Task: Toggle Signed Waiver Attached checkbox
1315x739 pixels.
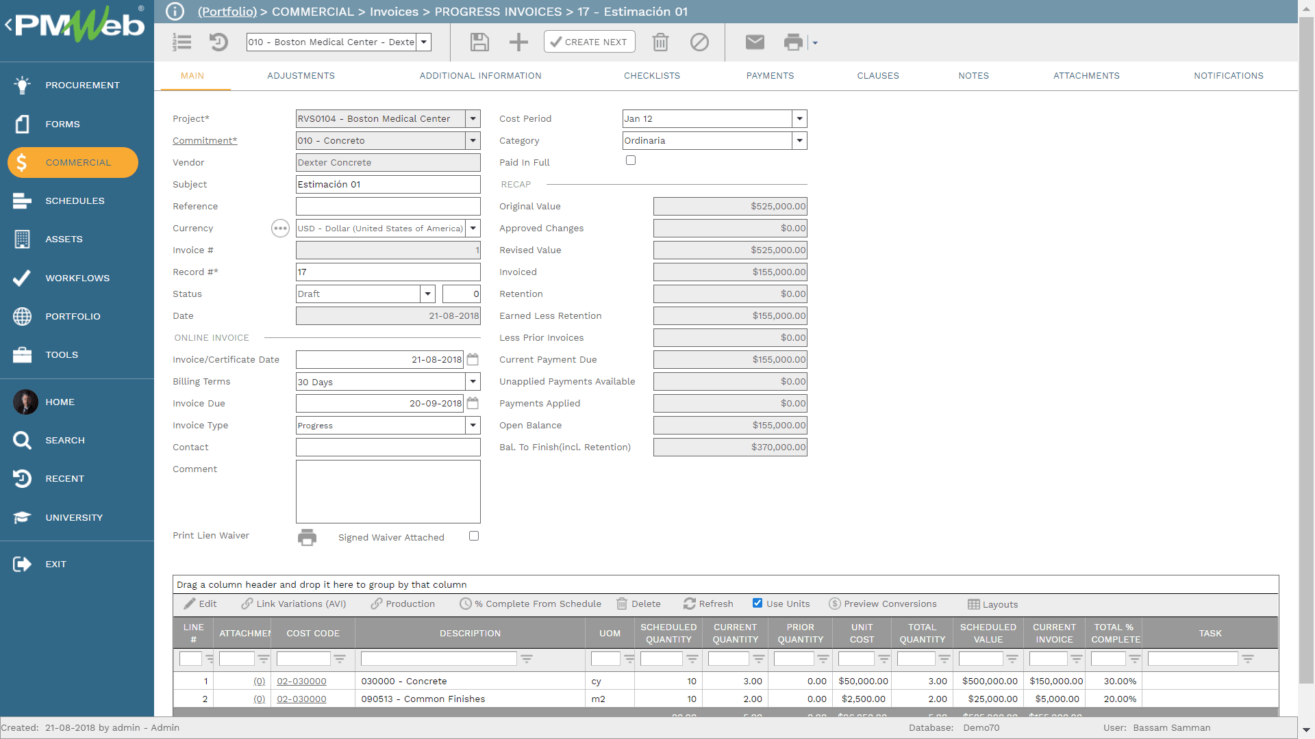Action: coord(474,536)
